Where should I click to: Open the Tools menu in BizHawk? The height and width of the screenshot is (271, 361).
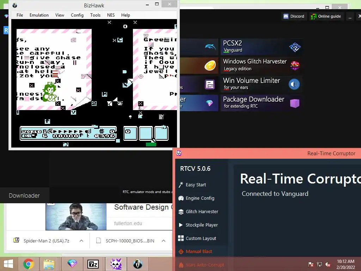pos(95,15)
